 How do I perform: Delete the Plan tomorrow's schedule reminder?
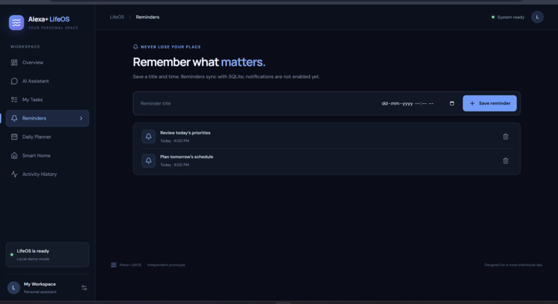pyautogui.click(x=505, y=161)
